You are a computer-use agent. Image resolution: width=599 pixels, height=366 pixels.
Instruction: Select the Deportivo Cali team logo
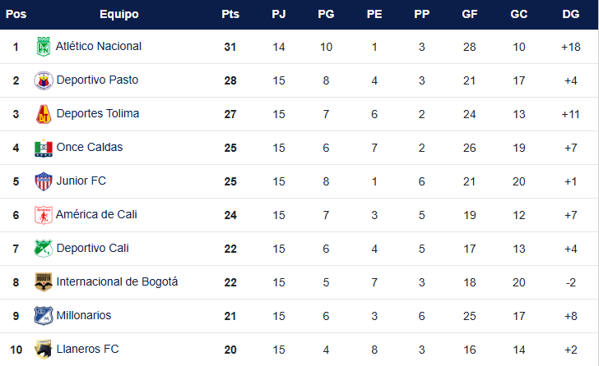(x=43, y=249)
